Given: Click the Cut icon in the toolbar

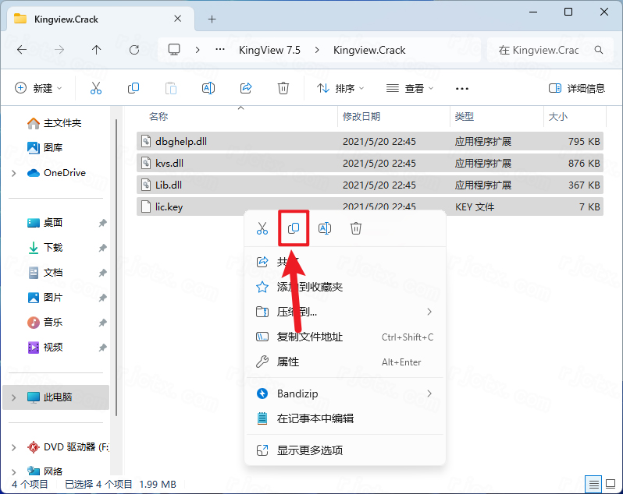Looking at the screenshot, I should (96, 88).
